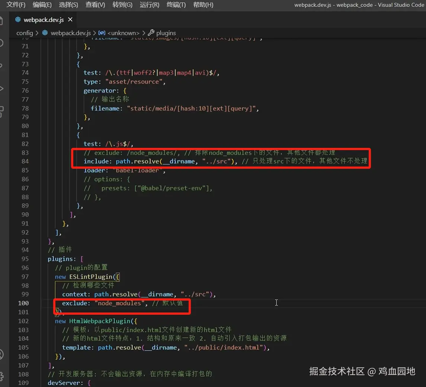
Task: Click the wrench icon before plugins breadcrumb
Action: pos(151,33)
